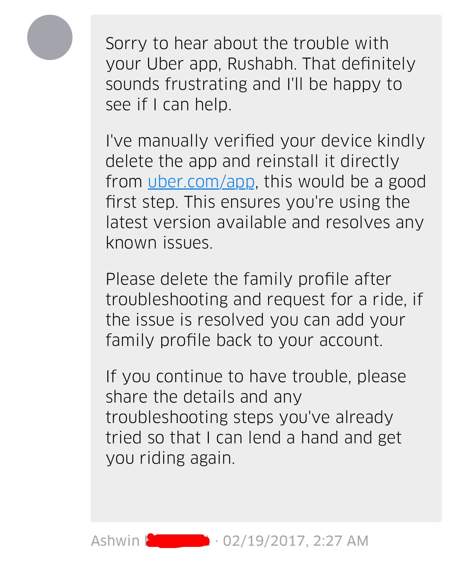Select the 'I've manually verified your device' line
This screenshot has height=565, width=469.
(x=265, y=141)
